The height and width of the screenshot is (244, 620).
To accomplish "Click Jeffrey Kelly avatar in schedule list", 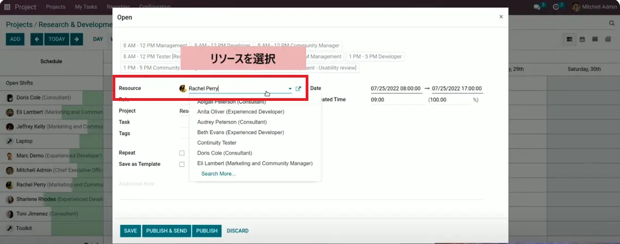I will (10, 127).
